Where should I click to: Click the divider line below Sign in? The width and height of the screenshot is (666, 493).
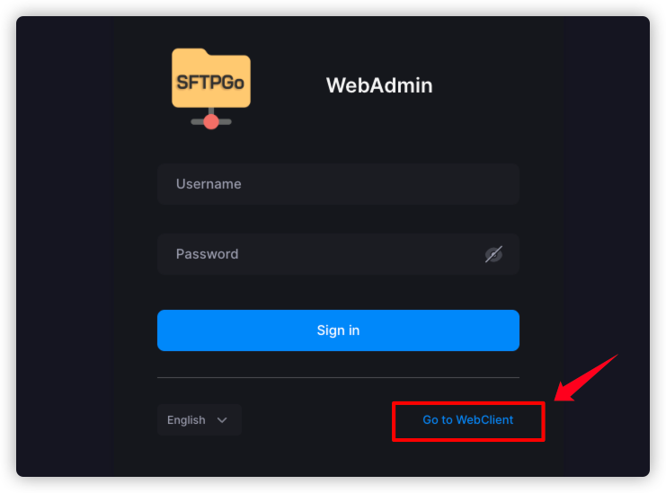tap(338, 377)
